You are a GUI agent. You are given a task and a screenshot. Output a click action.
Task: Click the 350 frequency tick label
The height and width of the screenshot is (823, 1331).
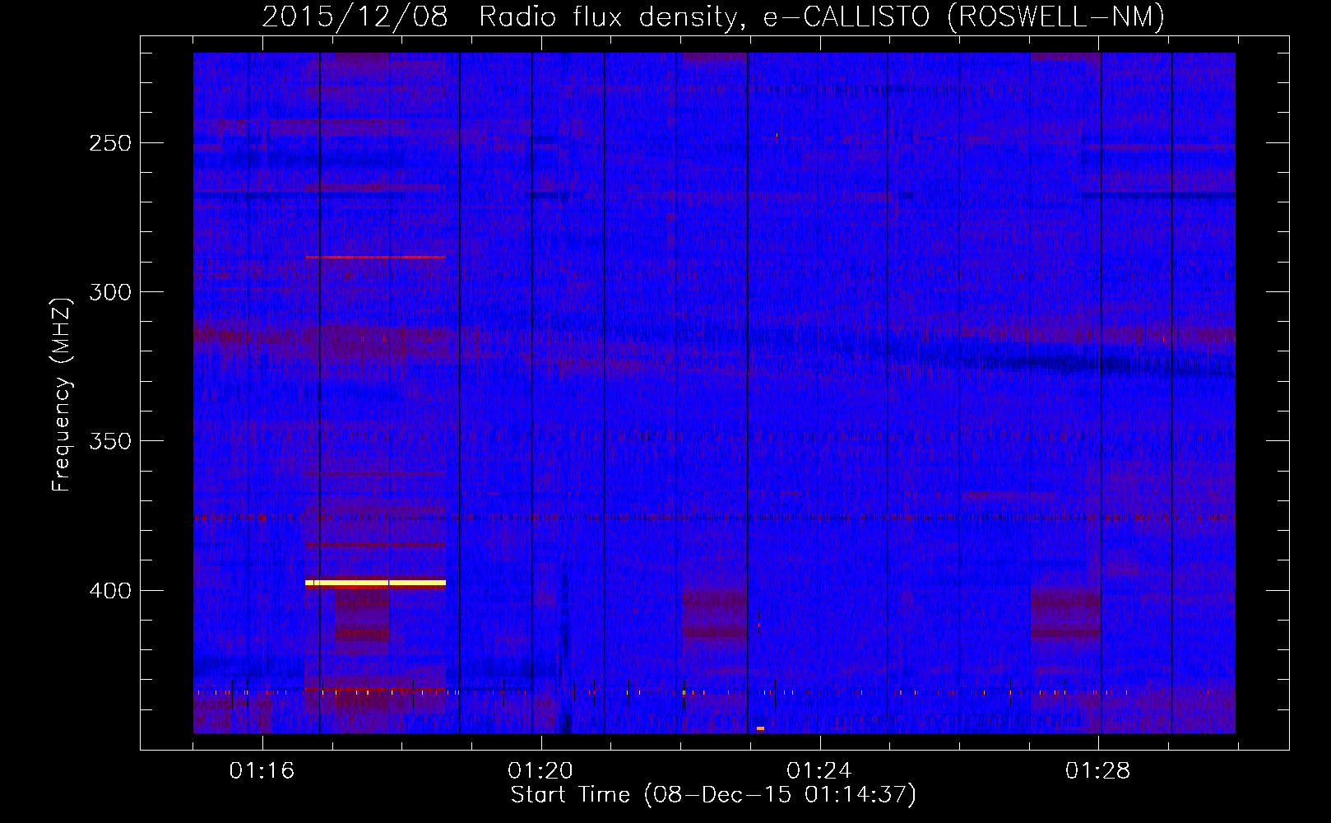click(110, 441)
